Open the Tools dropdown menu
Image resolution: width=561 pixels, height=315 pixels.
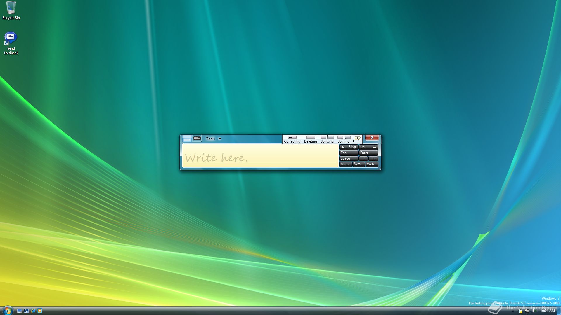click(213, 139)
